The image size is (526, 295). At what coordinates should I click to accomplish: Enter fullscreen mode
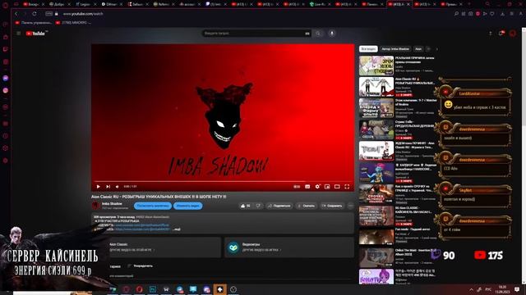click(347, 187)
